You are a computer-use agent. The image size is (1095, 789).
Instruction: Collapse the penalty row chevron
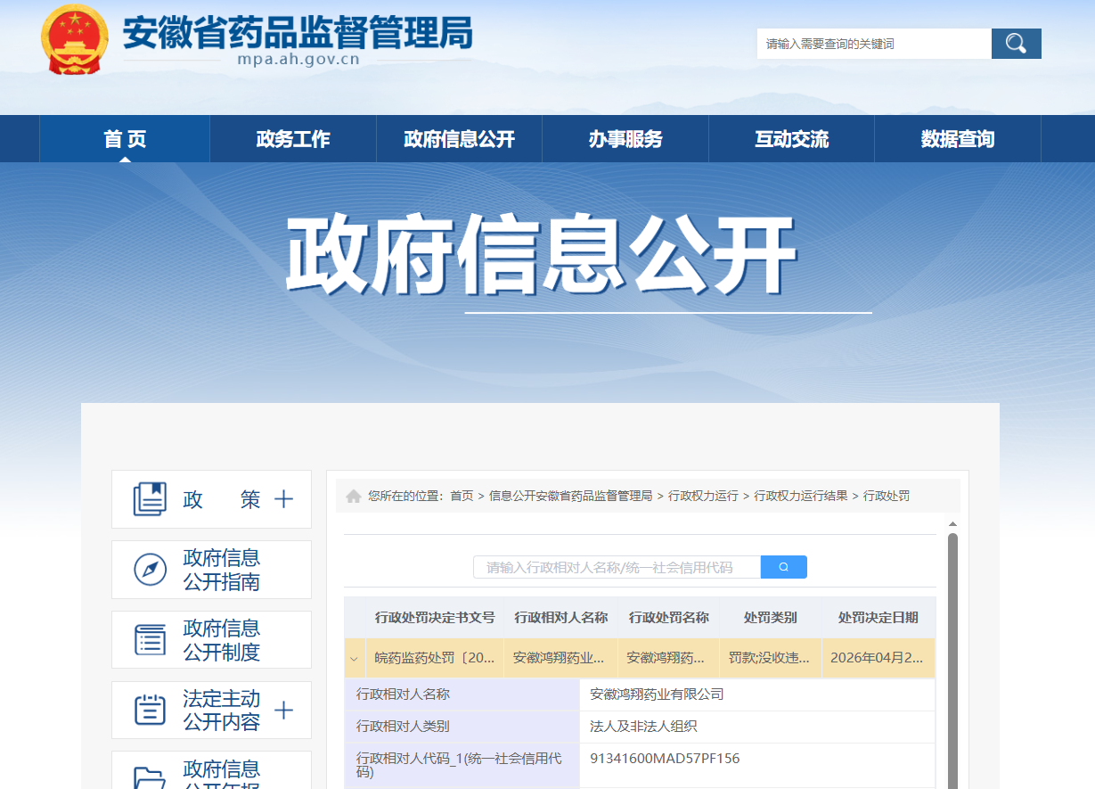point(355,659)
